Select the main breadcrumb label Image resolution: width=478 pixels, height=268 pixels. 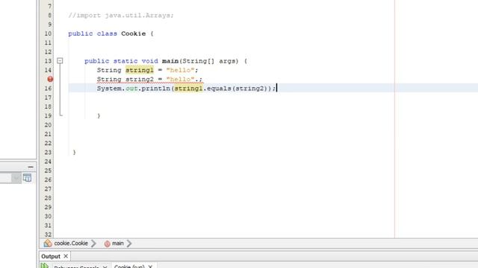click(x=118, y=243)
